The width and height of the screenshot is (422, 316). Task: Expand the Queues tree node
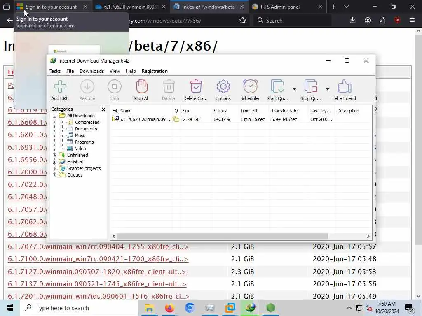tap(55, 175)
